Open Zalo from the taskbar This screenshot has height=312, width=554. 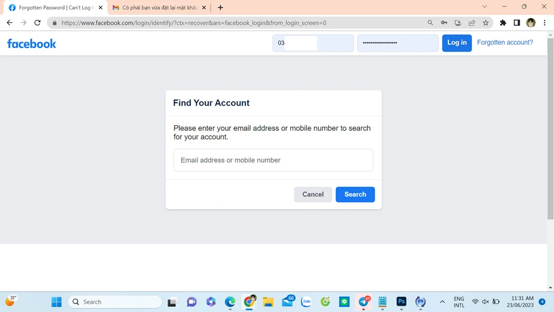(x=306, y=302)
